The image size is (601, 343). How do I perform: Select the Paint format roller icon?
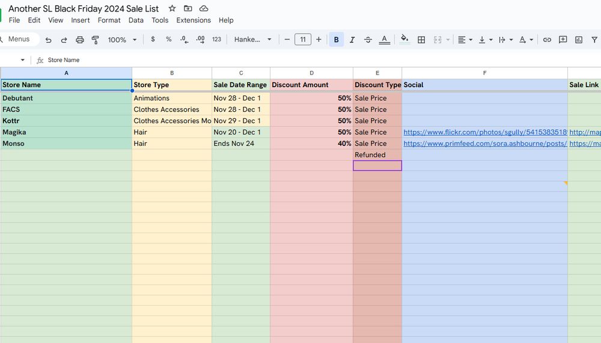click(96, 40)
